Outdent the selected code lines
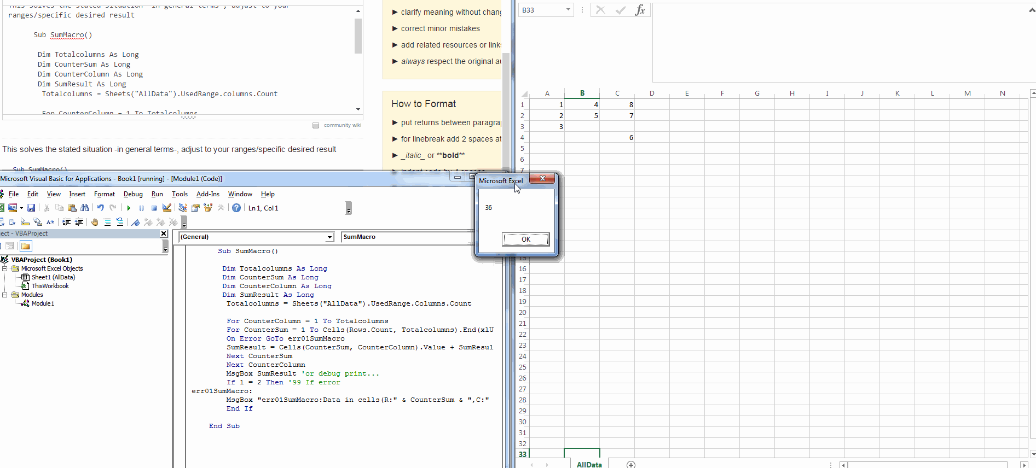The height and width of the screenshot is (468, 1036). coord(79,222)
